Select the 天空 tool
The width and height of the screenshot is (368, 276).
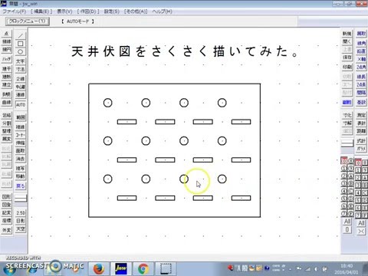point(21,229)
